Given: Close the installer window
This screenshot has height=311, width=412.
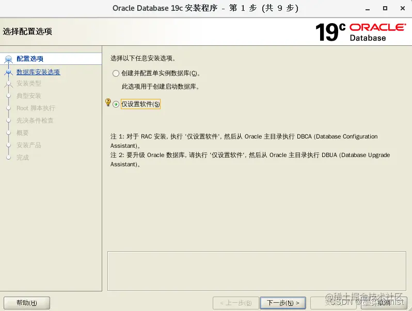Looking at the screenshot, I should (403, 8).
